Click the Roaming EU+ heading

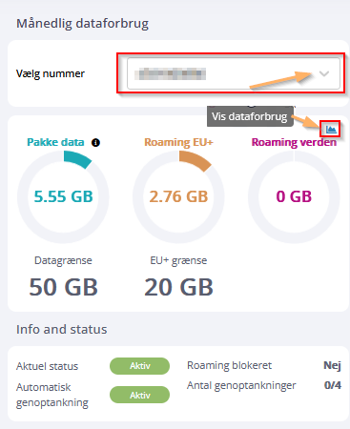pyautogui.click(x=178, y=142)
